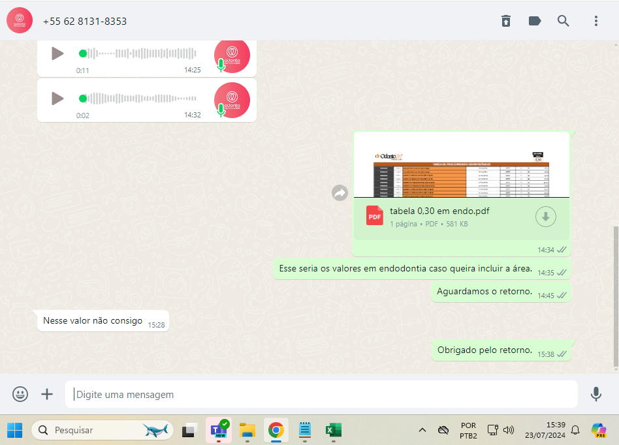The image size is (619, 445).
Task: Click the chat scrollbar
Action: click(x=616, y=298)
